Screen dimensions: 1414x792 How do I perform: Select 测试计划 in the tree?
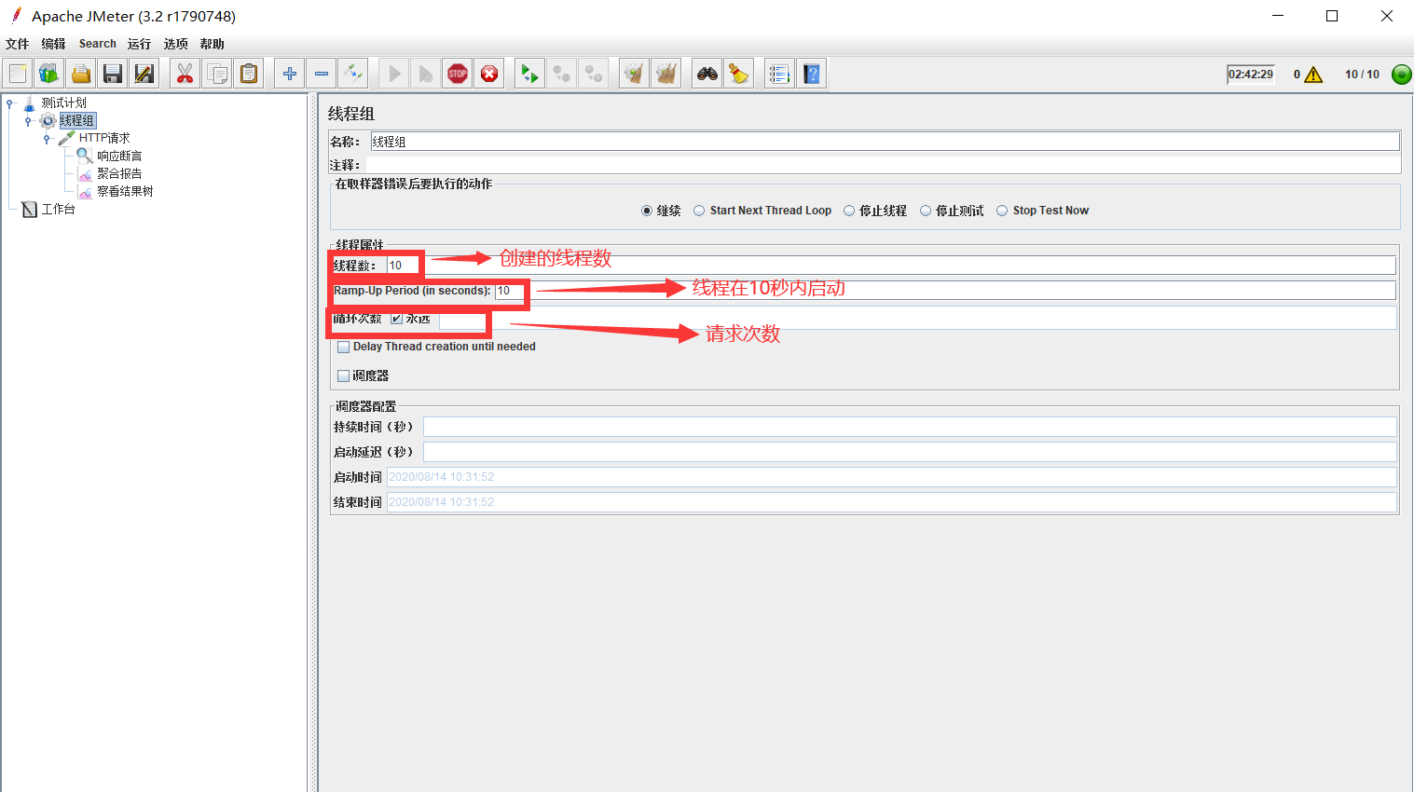63,103
